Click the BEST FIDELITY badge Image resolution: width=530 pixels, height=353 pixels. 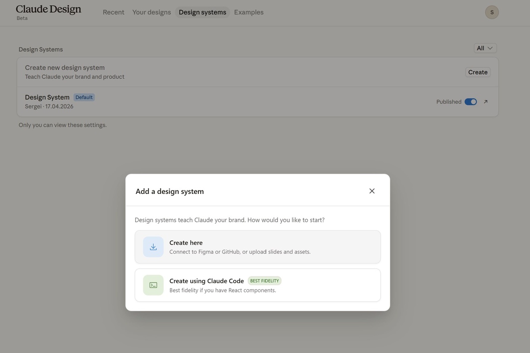[265, 281]
